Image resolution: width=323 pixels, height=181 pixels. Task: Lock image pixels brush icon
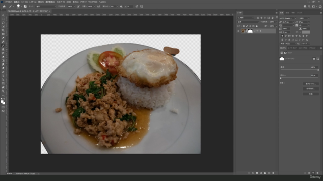(247, 26)
